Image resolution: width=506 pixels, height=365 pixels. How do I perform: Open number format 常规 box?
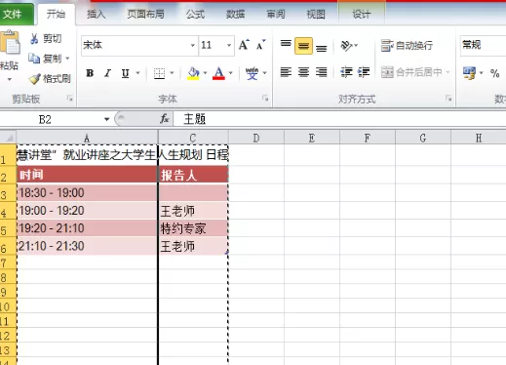point(484,45)
